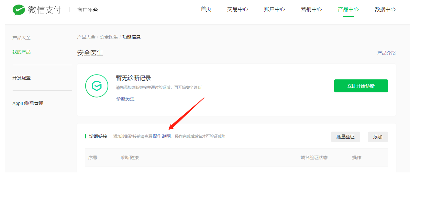Open the 首页 navigation tab
The height and width of the screenshot is (199, 432).
click(206, 9)
